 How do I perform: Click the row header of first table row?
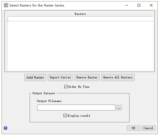point(7,19)
